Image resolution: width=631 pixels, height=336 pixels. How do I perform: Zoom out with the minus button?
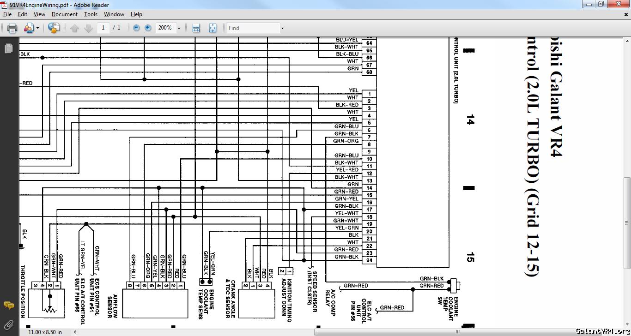(x=136, y=28)
